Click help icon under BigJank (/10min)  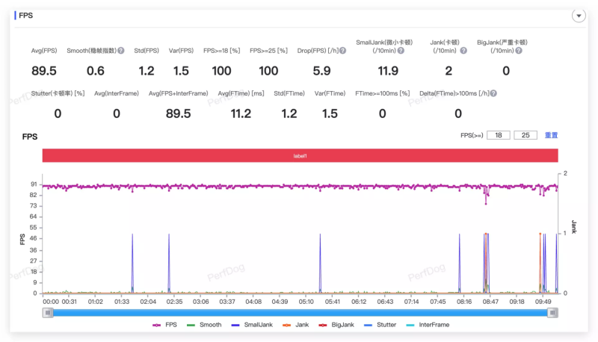(523, 51)
